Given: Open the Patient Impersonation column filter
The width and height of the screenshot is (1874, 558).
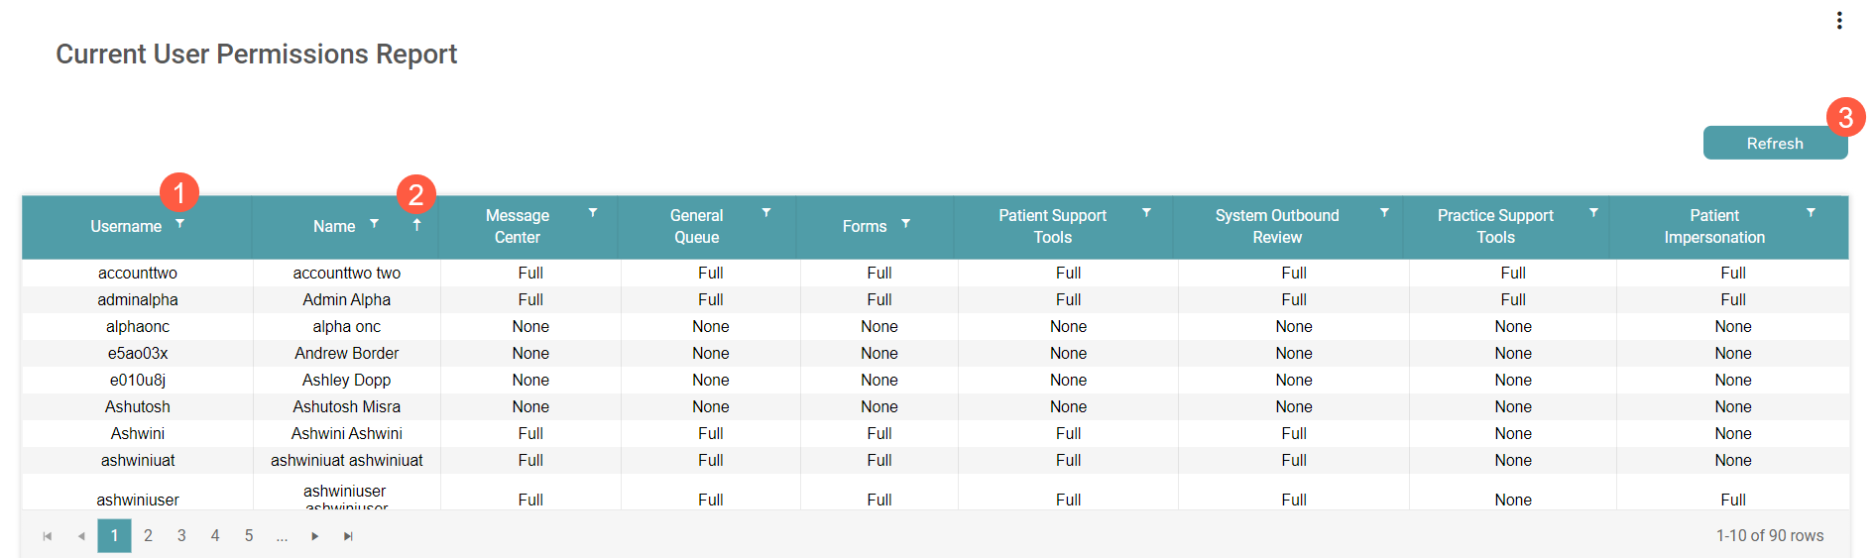Looking at the screenshot, I should (x=1811, y=213).
